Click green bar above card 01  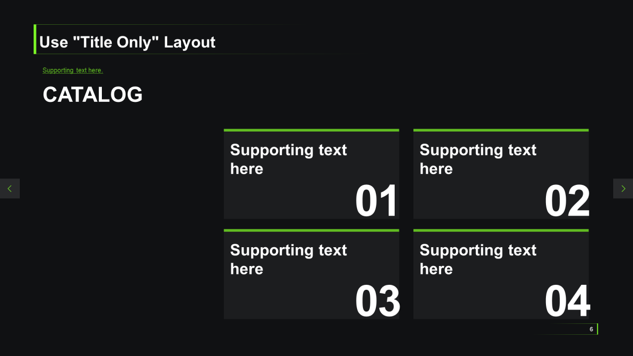click(312, 130)
